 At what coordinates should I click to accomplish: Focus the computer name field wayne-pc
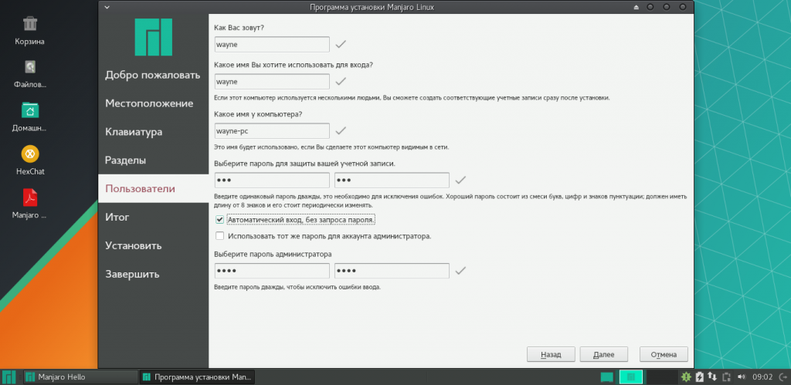tap(271, 131)
